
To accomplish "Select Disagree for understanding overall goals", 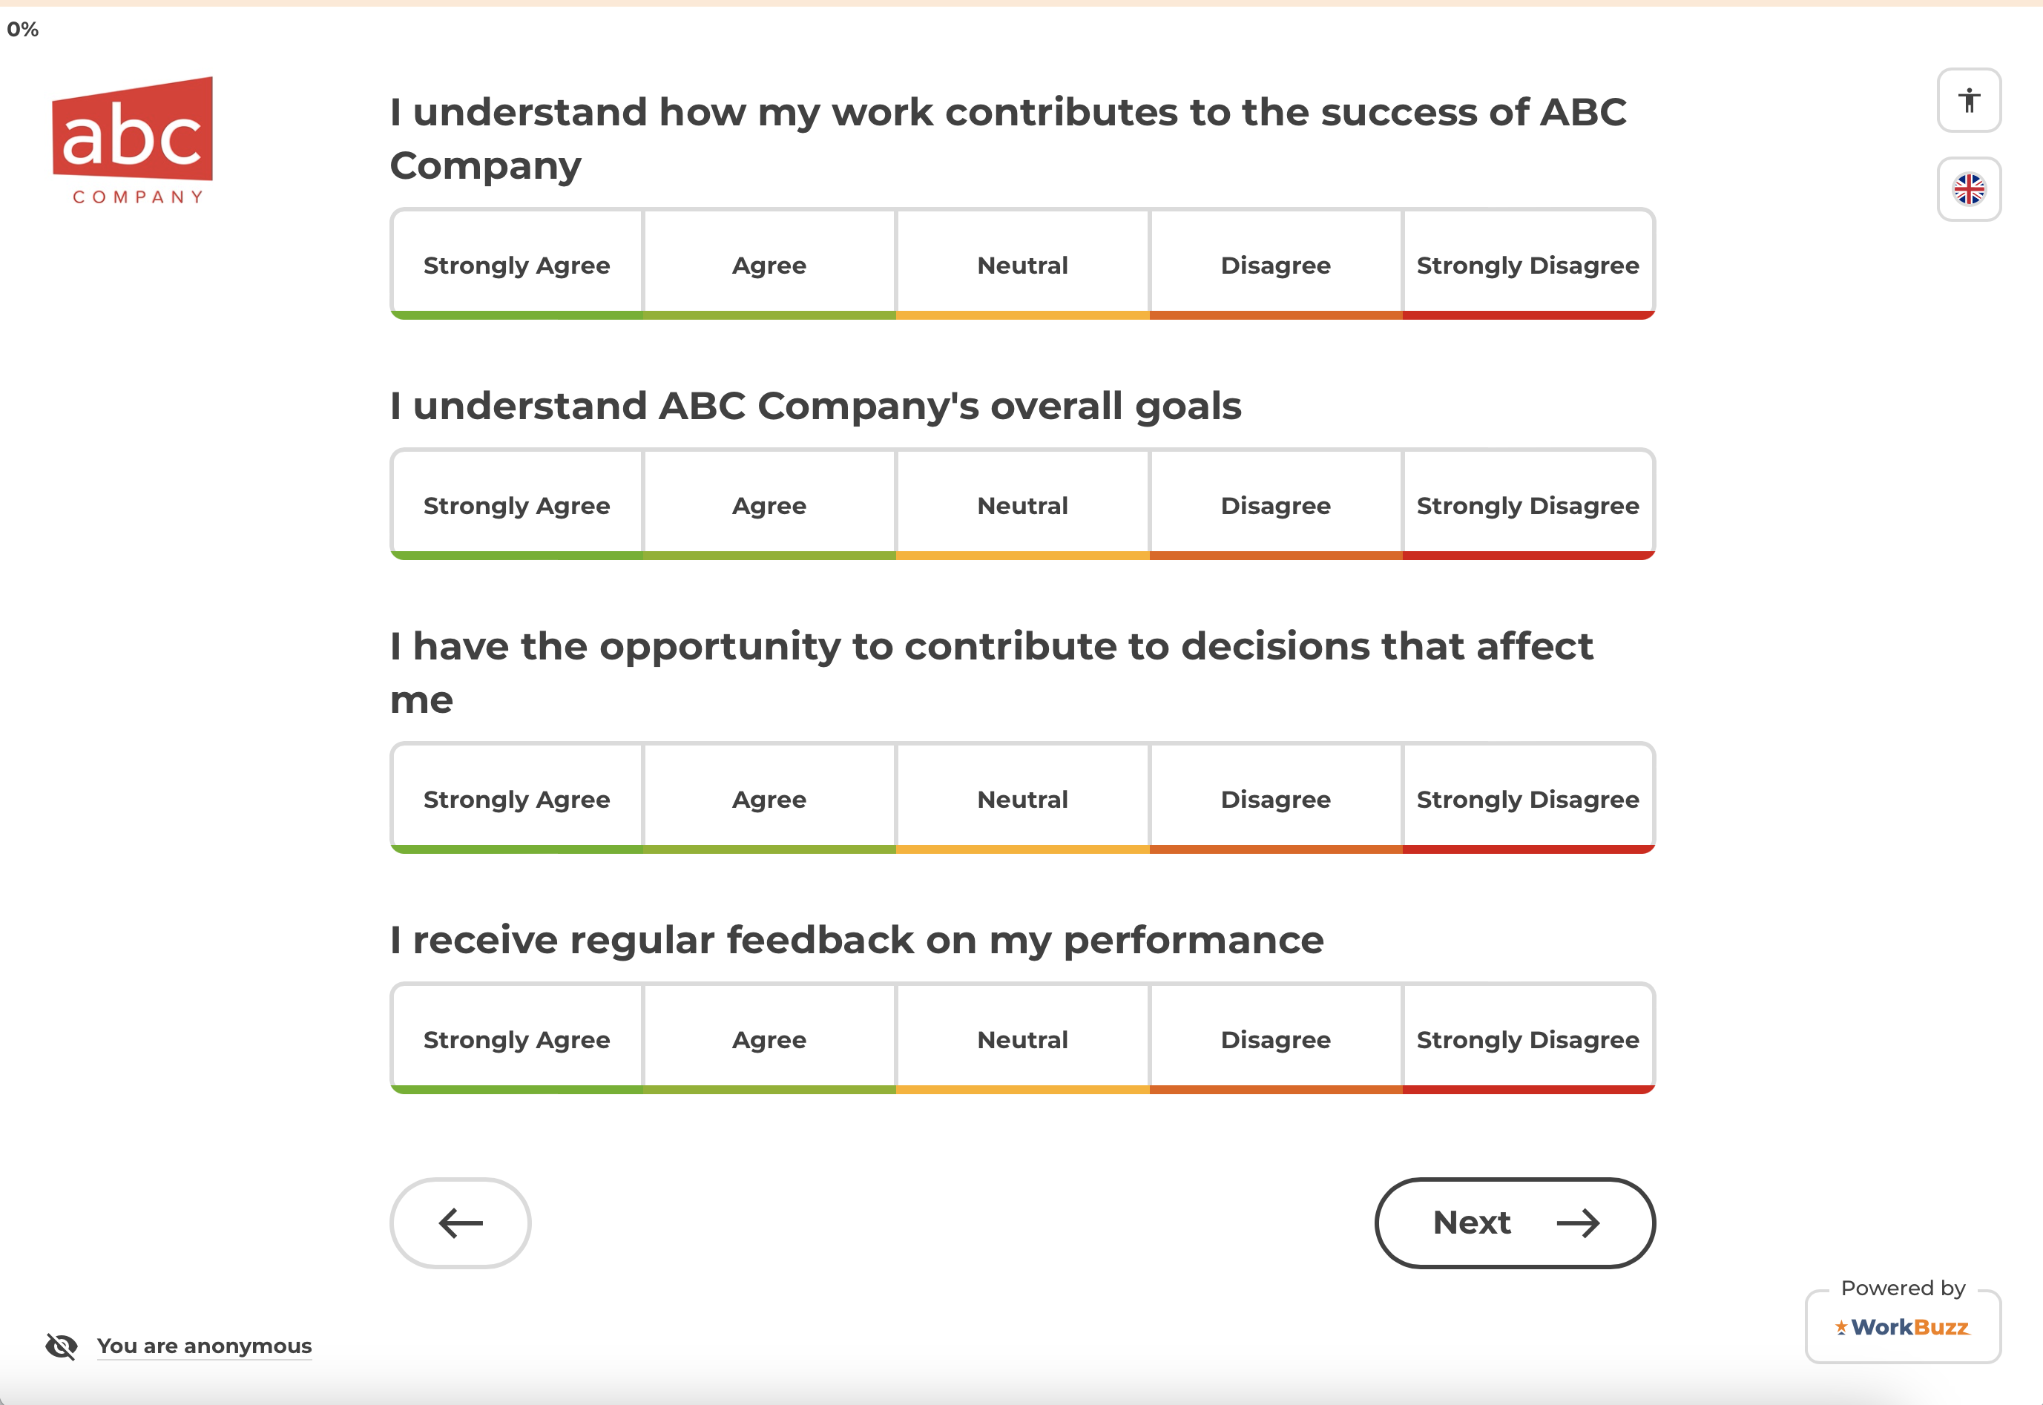I will [1274, 504].
